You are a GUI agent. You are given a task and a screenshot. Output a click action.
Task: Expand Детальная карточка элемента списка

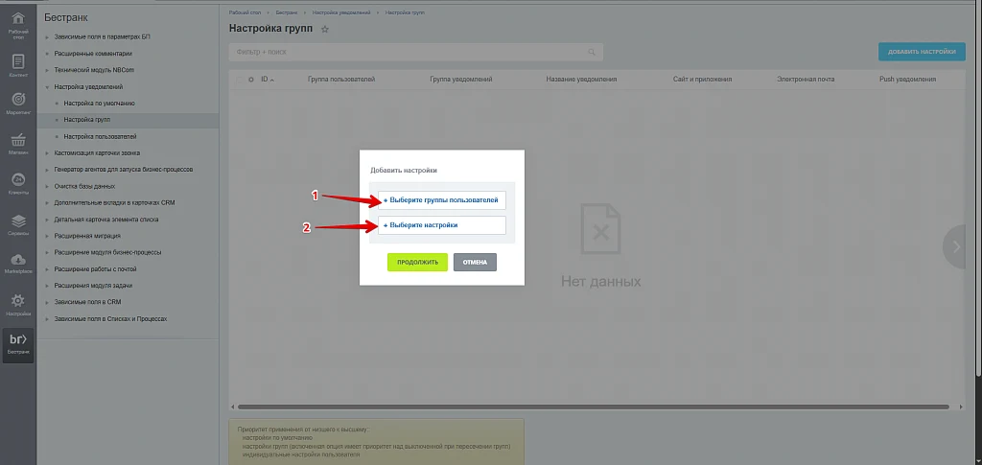click(47, 220)
